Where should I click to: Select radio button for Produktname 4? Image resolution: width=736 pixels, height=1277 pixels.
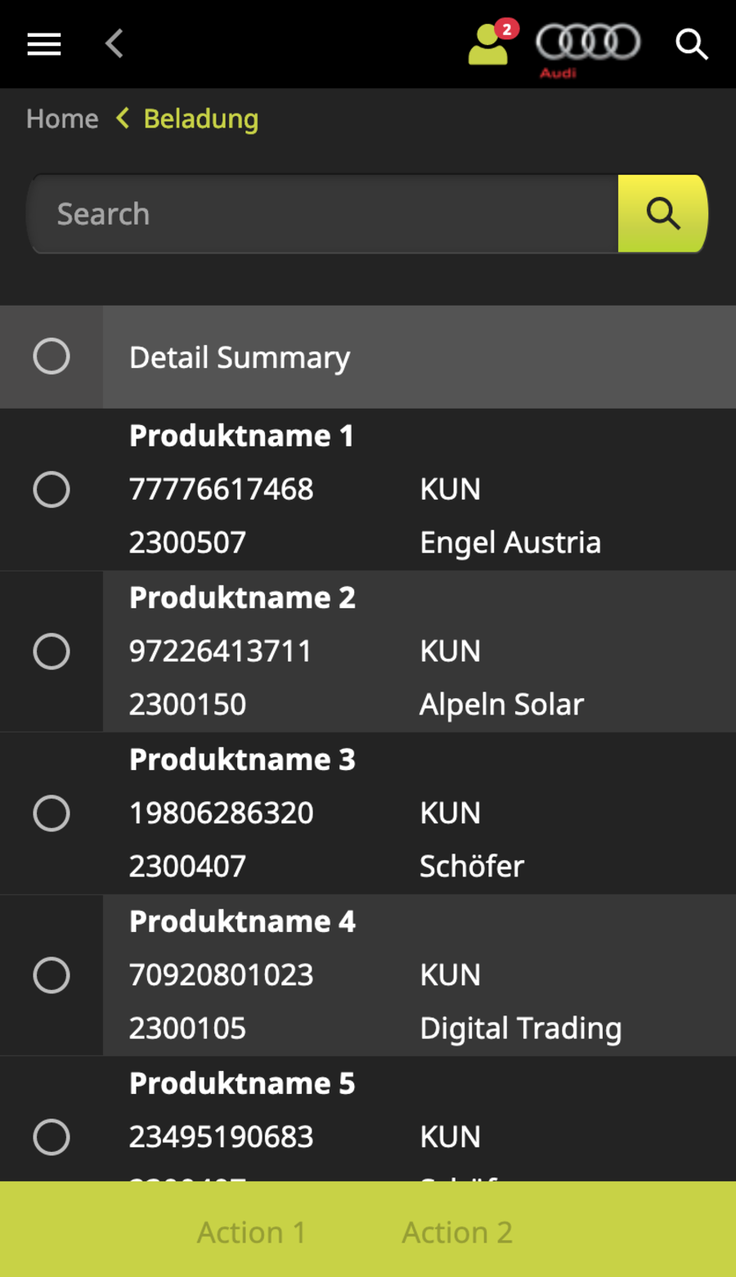pyautogui.click(x=52, y=975)
